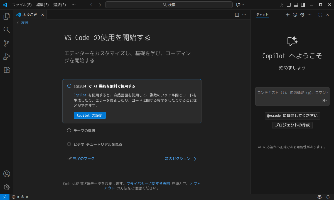Toggle the bottom panel visibility
The width and height of the screenshot is (334, 200).
tap(296, 5)
